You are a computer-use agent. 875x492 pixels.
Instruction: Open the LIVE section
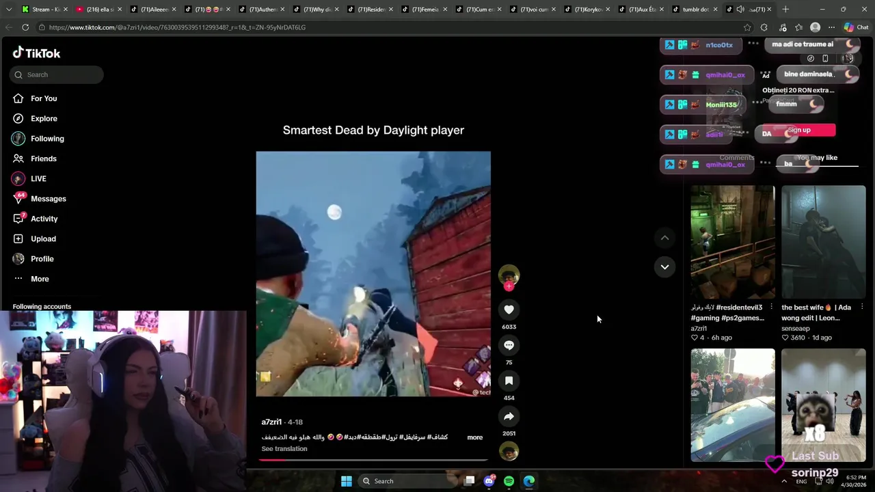click(x=38, y=178)
